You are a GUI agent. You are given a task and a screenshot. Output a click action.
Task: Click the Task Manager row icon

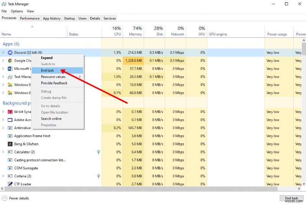coord(10,77)
